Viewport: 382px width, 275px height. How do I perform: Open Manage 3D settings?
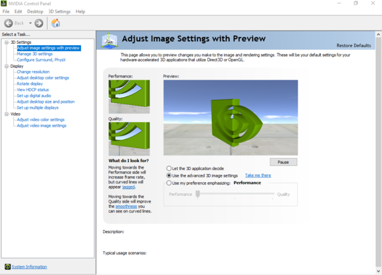tap(35, 54)
